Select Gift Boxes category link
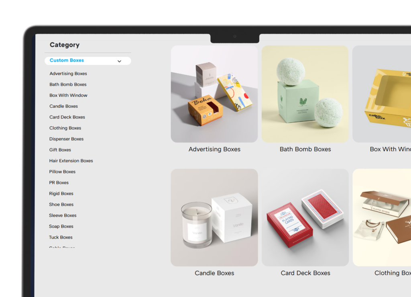Screen dimensions: 411x297 point(60,150)
